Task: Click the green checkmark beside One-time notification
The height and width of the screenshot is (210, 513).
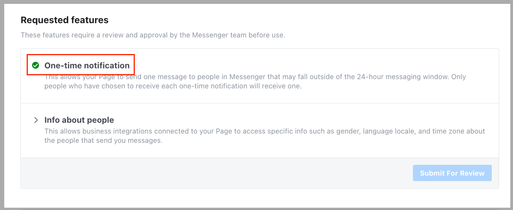Action: click(x=36, y=65)
